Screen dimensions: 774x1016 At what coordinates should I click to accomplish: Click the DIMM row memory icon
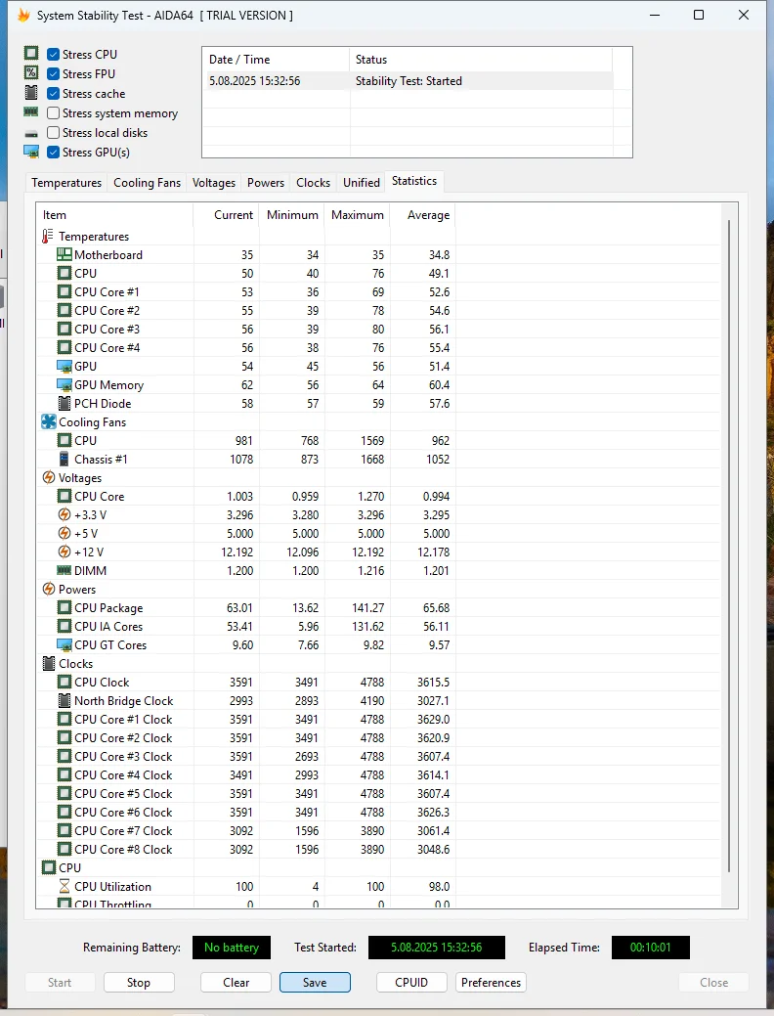point(64,570)
